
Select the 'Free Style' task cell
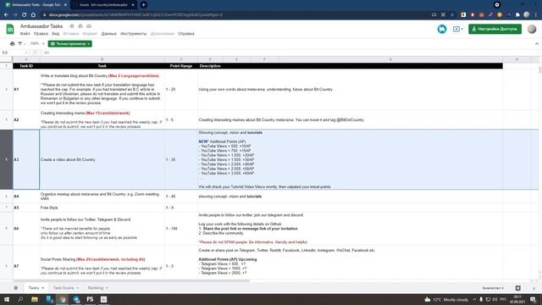[x=102, y=208]
